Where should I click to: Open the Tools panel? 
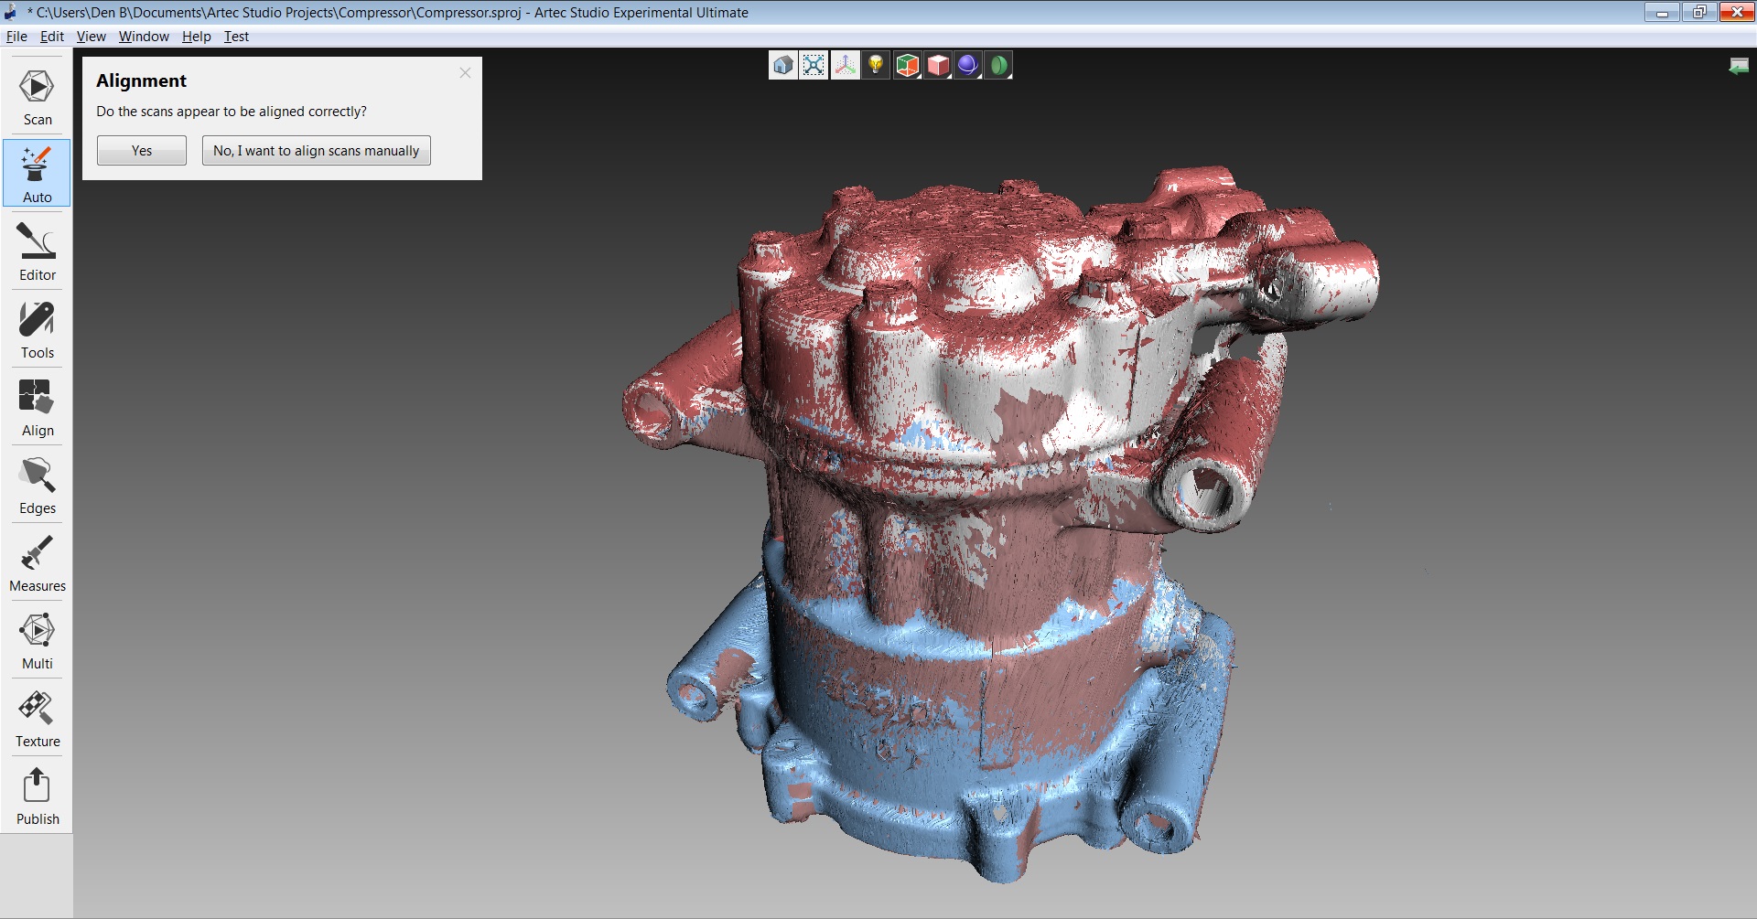click(37, 330)
